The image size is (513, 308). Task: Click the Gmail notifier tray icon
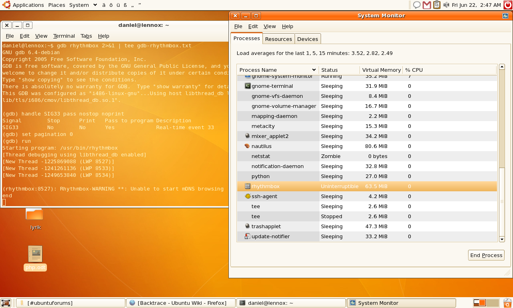427,5
